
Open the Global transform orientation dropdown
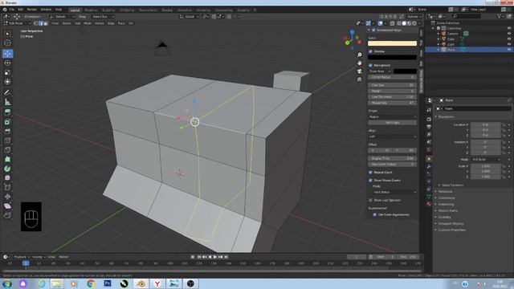point(190,16)
